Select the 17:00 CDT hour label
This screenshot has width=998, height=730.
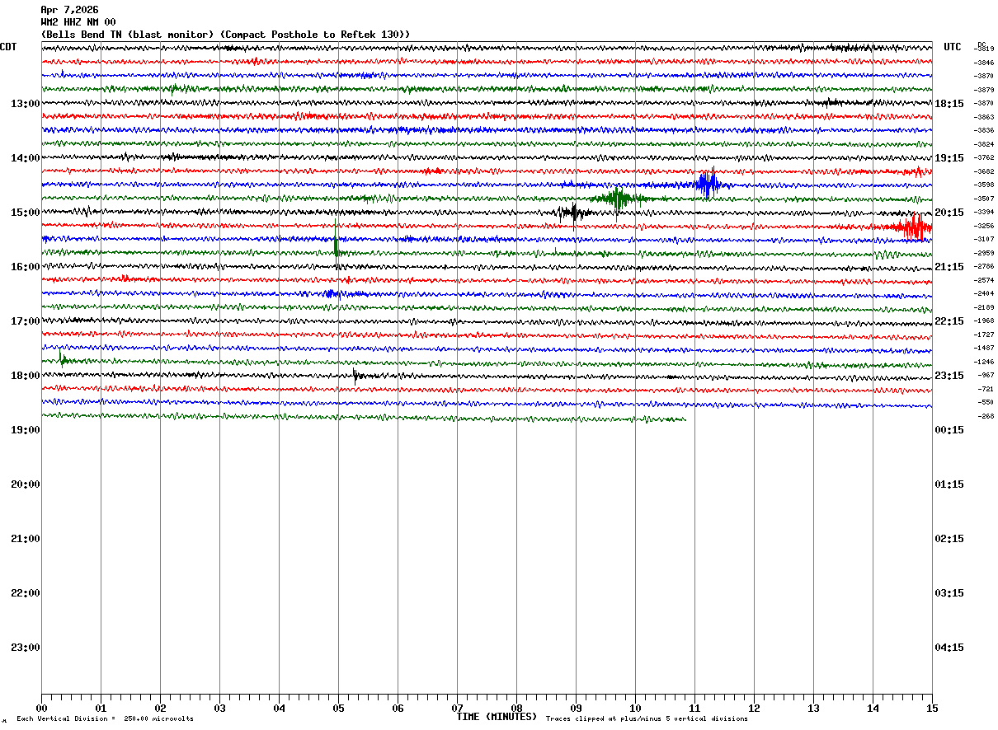click(x=26, y=321)
